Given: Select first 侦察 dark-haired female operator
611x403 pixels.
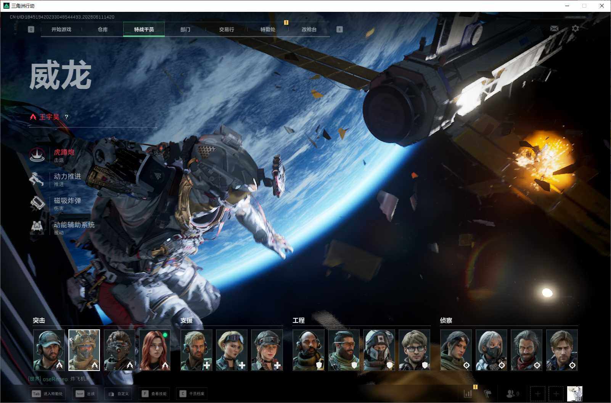Looking at the screenshot, I should [x=456, y=350].
